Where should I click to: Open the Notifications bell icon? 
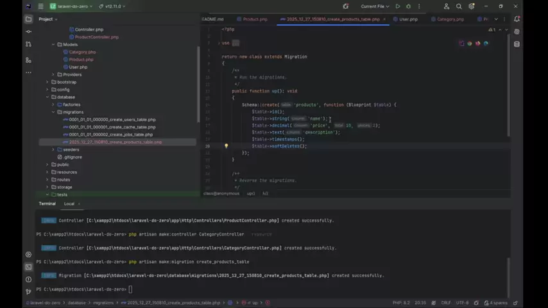[517, 19]
